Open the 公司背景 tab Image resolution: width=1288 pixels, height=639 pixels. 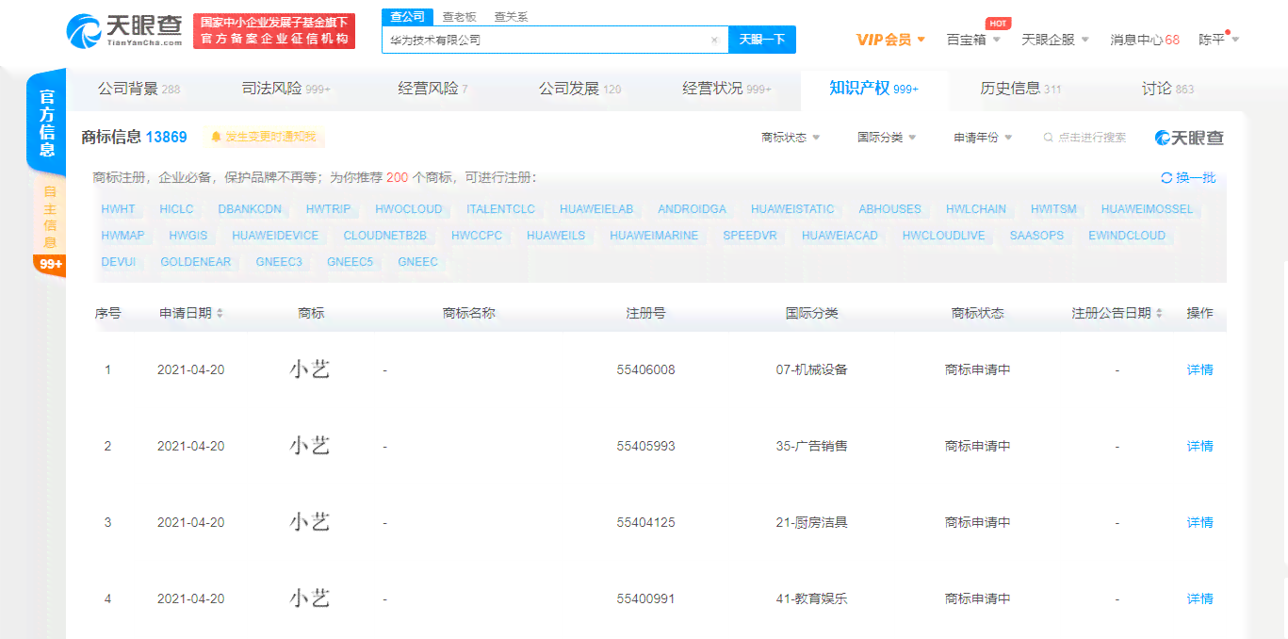coord(139,89)
